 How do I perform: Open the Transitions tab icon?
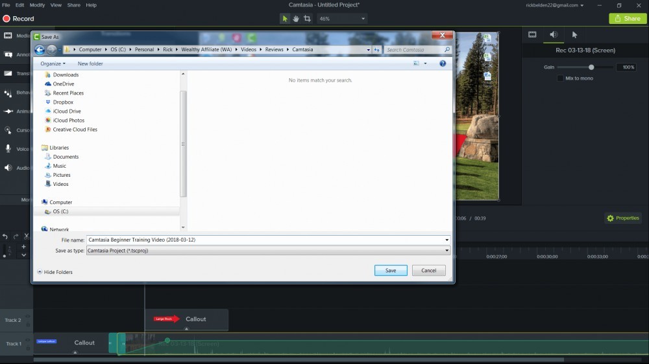(x=8, y=73)
